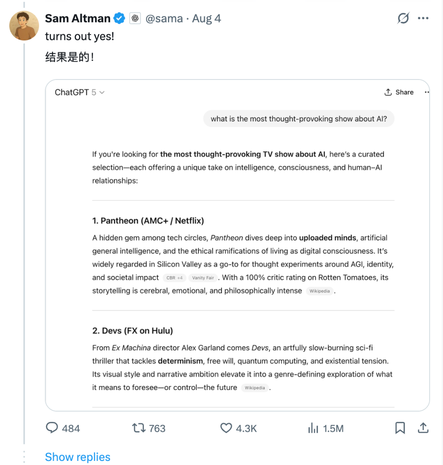Expand thread with Show replies
This screenshot has width=443, height=465.
point(78,457)
